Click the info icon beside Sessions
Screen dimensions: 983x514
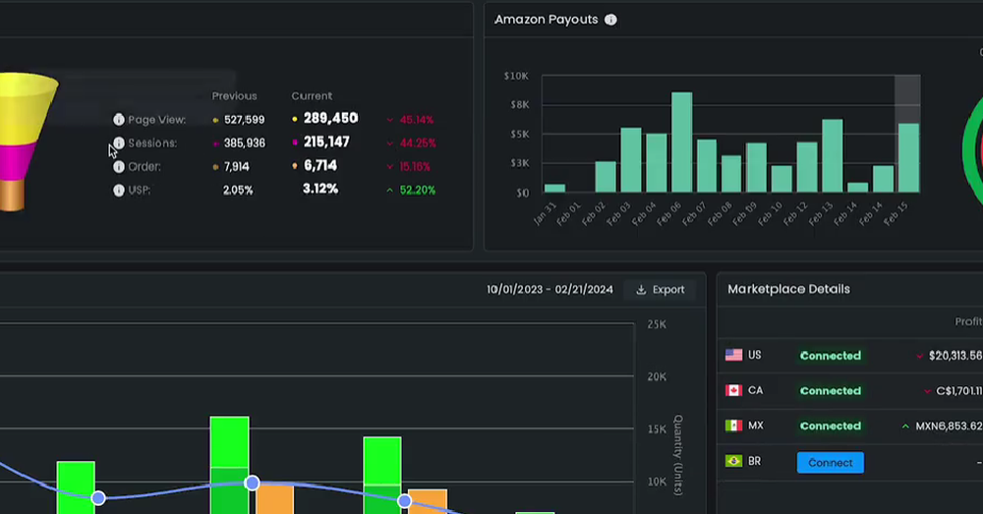click(x=119, y=143)
